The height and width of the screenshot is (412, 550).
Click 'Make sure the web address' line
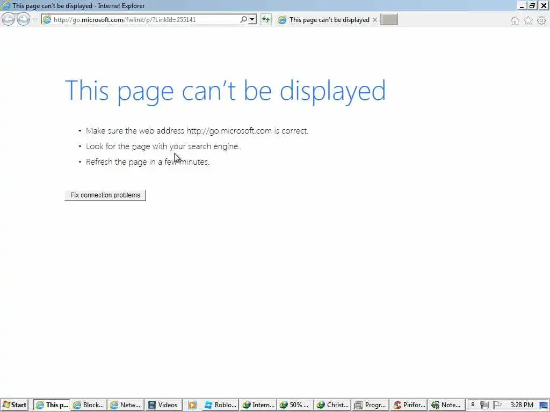(197, 131)
